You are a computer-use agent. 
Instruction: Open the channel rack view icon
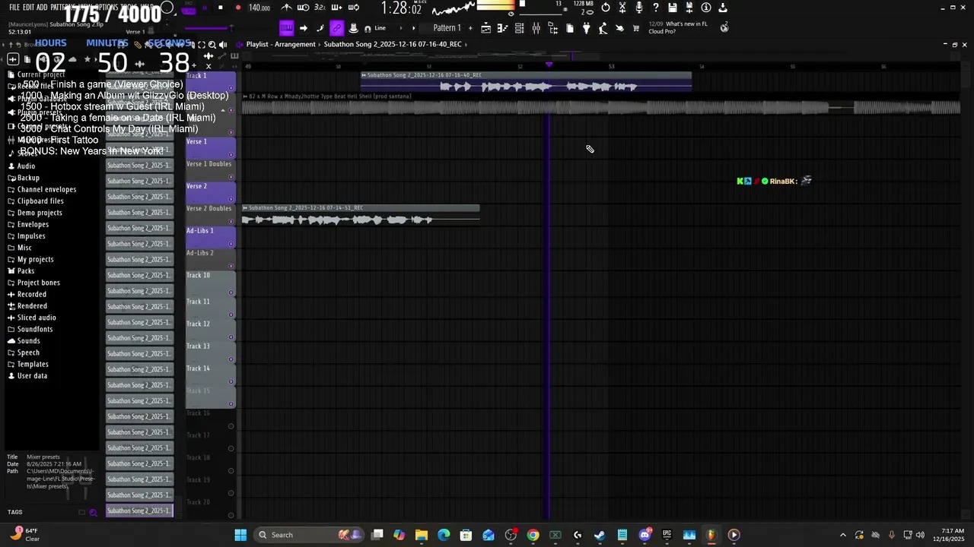[x=519, y=28]
